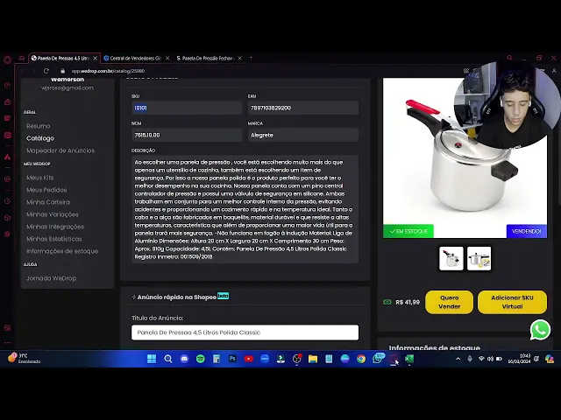Click the NCM field 7615.10.00

(x=187, y=135)
